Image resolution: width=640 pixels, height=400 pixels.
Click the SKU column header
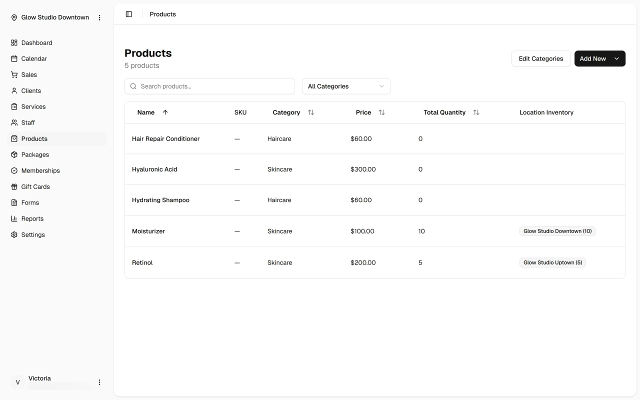[x=240, y=112]
